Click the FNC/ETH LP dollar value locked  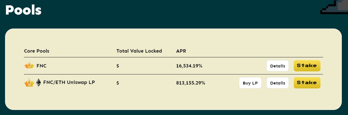pyautogui.click(x=118, y=83)
